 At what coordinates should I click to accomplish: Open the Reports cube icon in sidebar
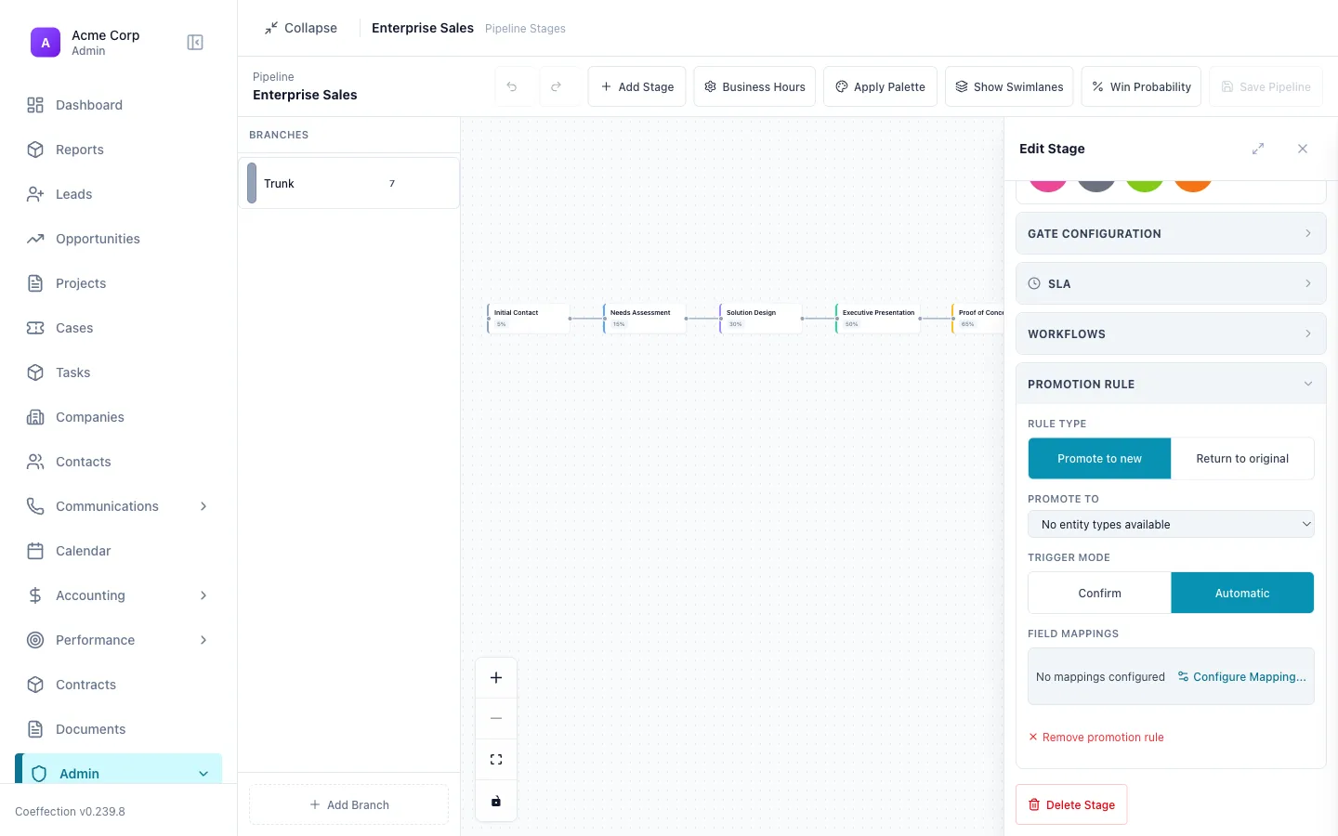[35, 150]
